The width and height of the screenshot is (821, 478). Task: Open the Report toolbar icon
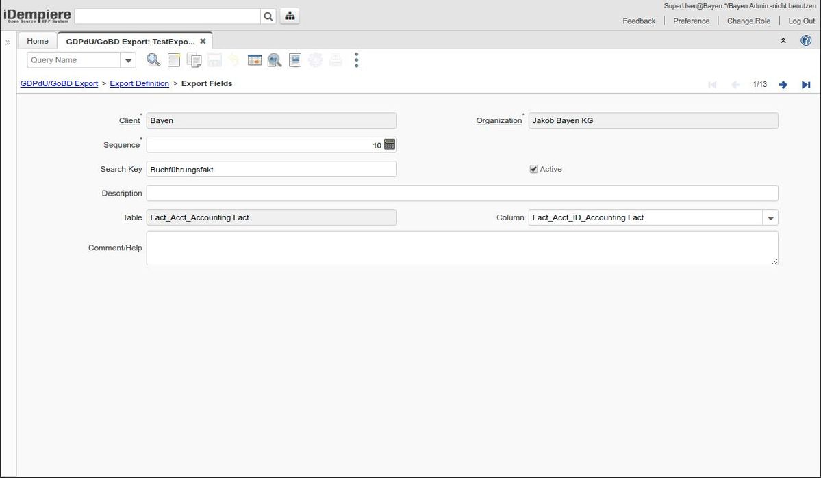tap(295, 60)
